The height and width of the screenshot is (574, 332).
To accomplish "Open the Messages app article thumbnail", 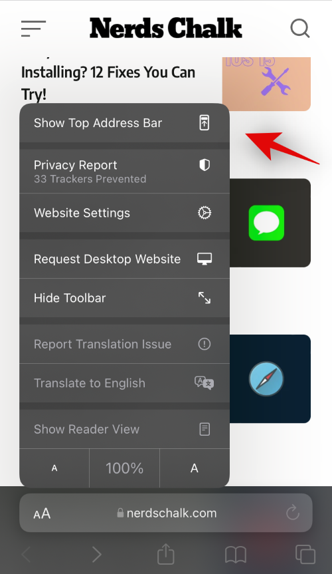I will tap(266, 223).
